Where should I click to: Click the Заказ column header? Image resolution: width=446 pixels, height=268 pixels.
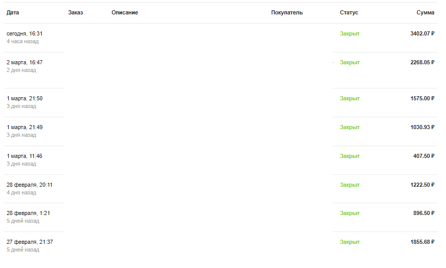[x=75, y=12]
